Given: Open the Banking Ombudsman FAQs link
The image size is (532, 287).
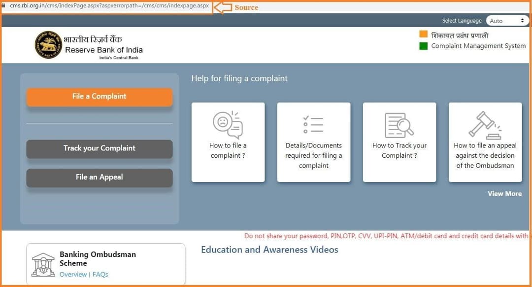Looking at the screenshot, I should point(100,275).
